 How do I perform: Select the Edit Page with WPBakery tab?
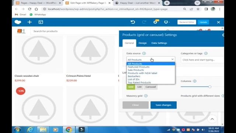point(88,3)
